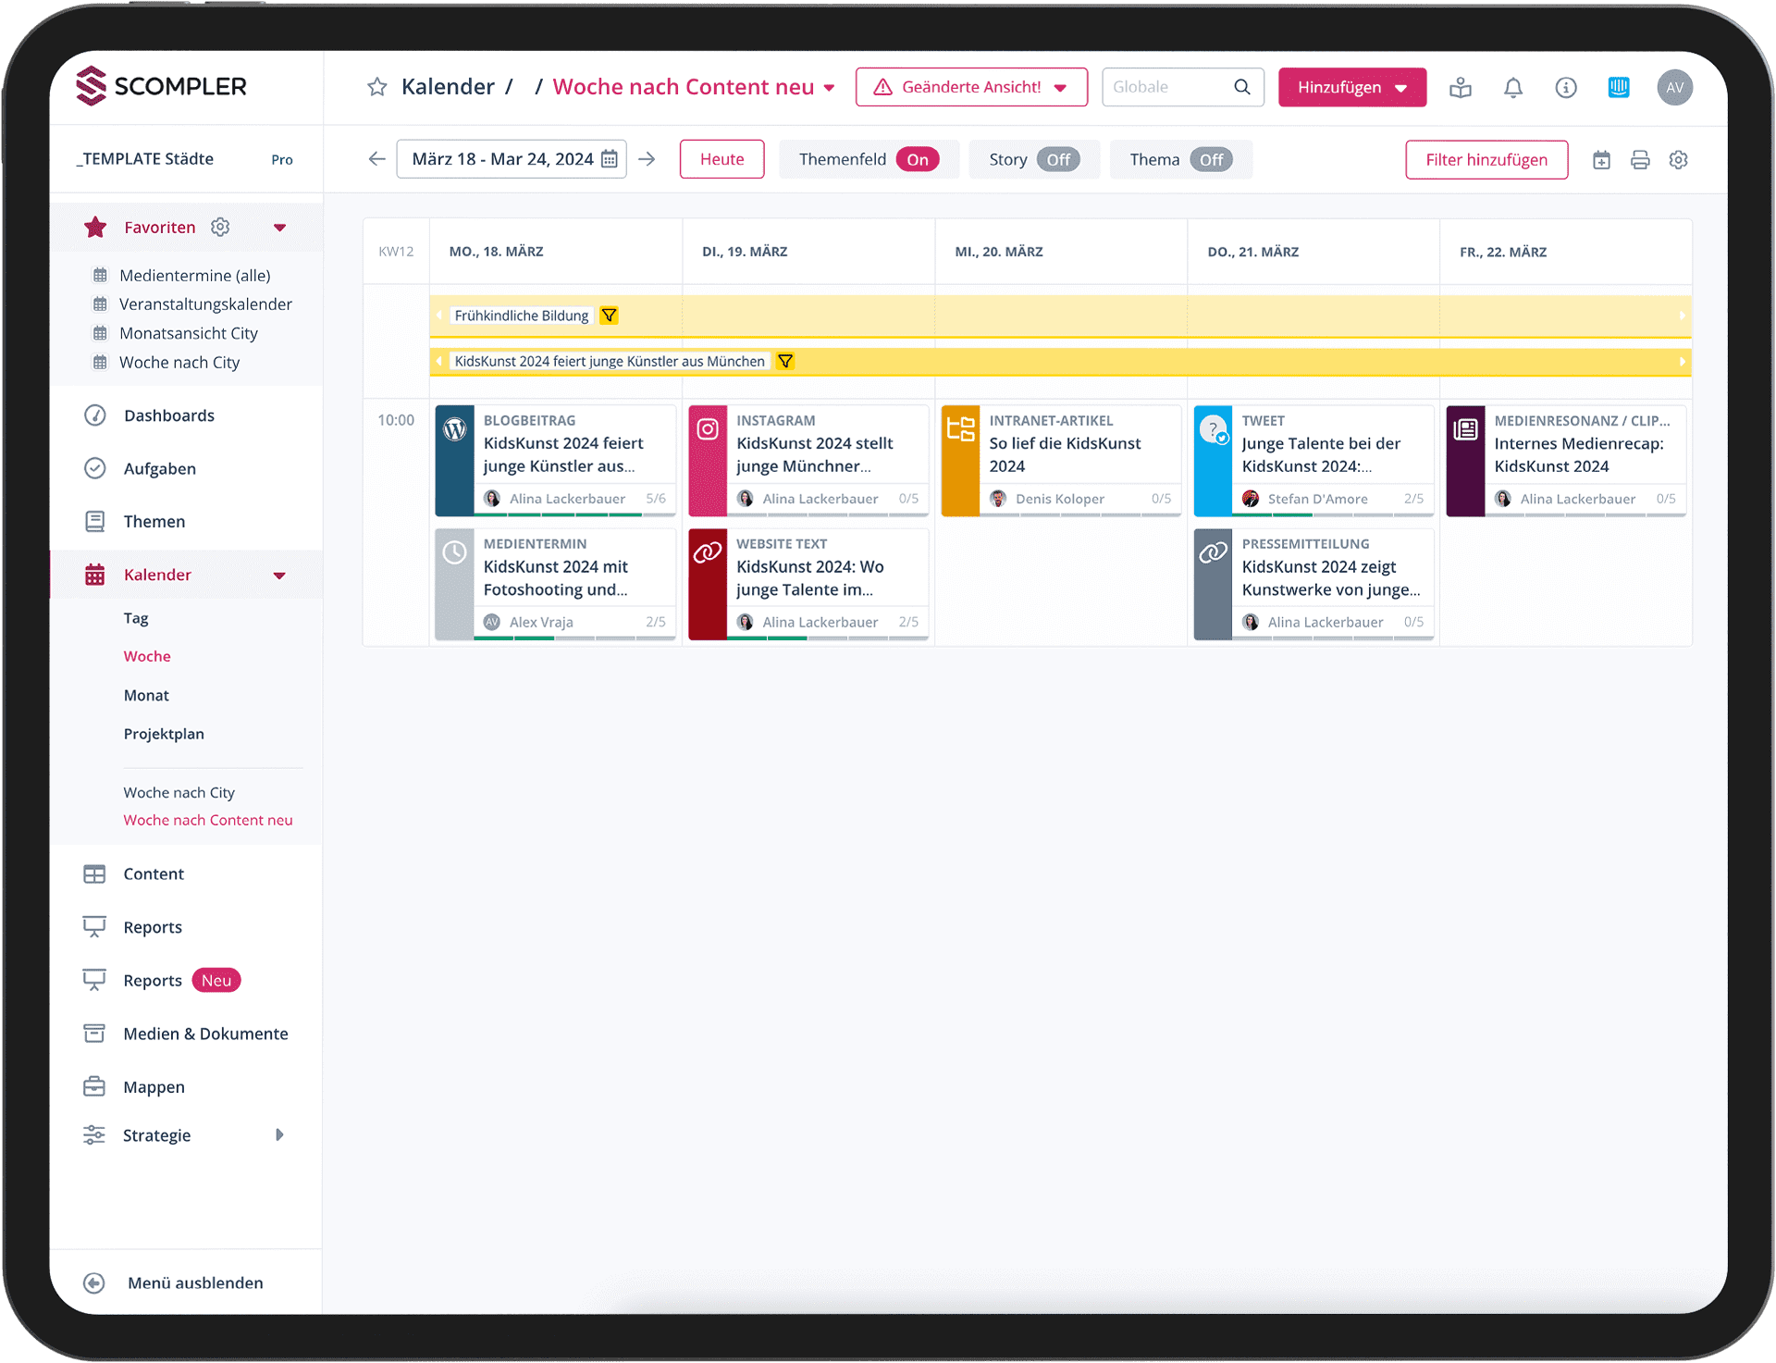Enable the Story toggle
1776x1363 pixels.
click(x=1060, y=159)
